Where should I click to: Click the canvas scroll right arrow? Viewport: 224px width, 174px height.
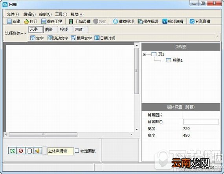pyautogui.click(x=131, y=135)
